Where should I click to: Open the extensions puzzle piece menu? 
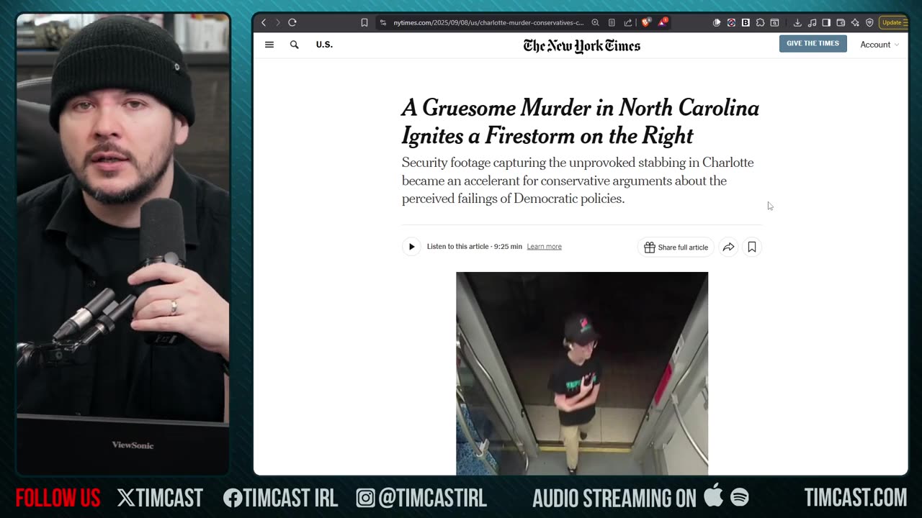tap(760, 22)
